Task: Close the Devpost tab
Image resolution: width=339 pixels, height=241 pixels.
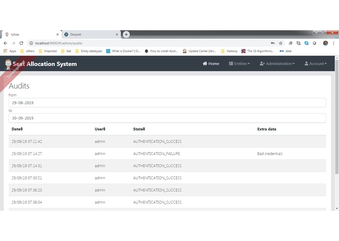Action: pyautogui.click(x=117, y=34)
